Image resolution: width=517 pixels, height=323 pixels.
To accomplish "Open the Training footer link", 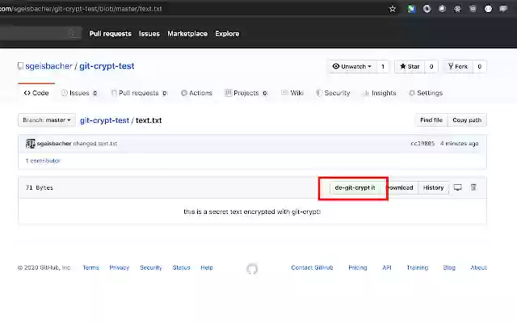I will (x=418, y=267).
